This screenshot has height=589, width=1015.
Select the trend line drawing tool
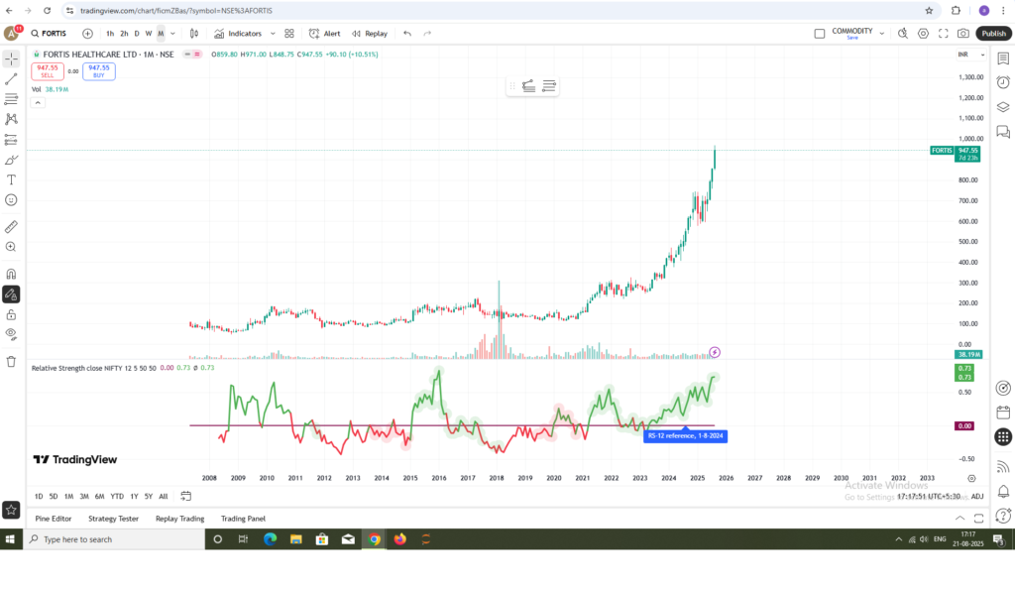[x=11, y=79]
